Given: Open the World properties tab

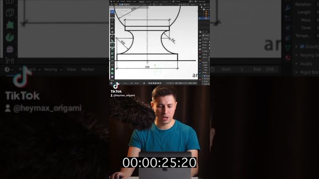Looking at the screenshot, I should pos(200,53).
